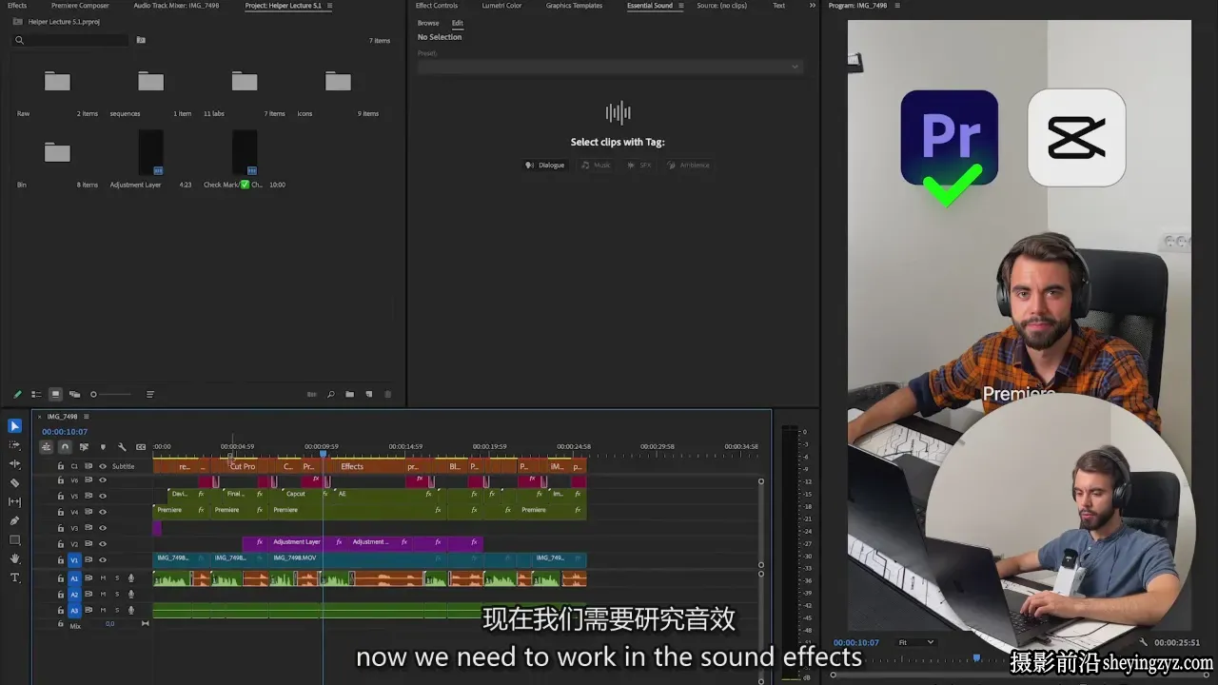Screen dimensions: 1218x685
Task: Select the Rectangle tool
Action: click(x=14, y=540)
